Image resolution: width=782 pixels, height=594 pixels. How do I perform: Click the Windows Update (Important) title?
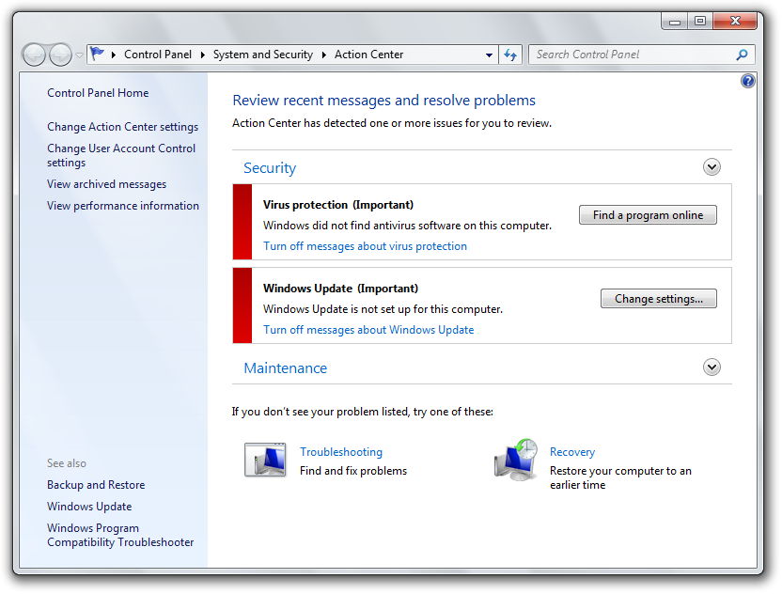[340, 289]
